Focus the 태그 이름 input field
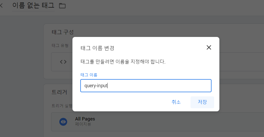264x137 pixels. 146,86
